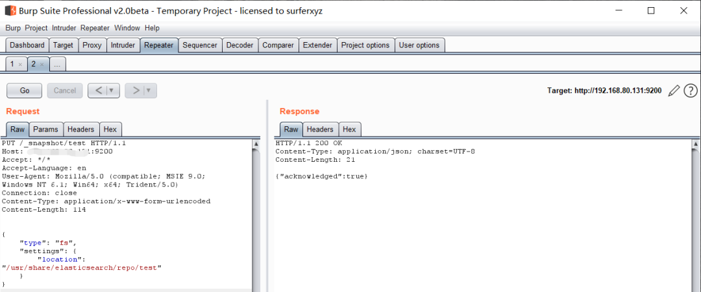Switch to the Extender tab
The image size is (701, 292).
317,45
